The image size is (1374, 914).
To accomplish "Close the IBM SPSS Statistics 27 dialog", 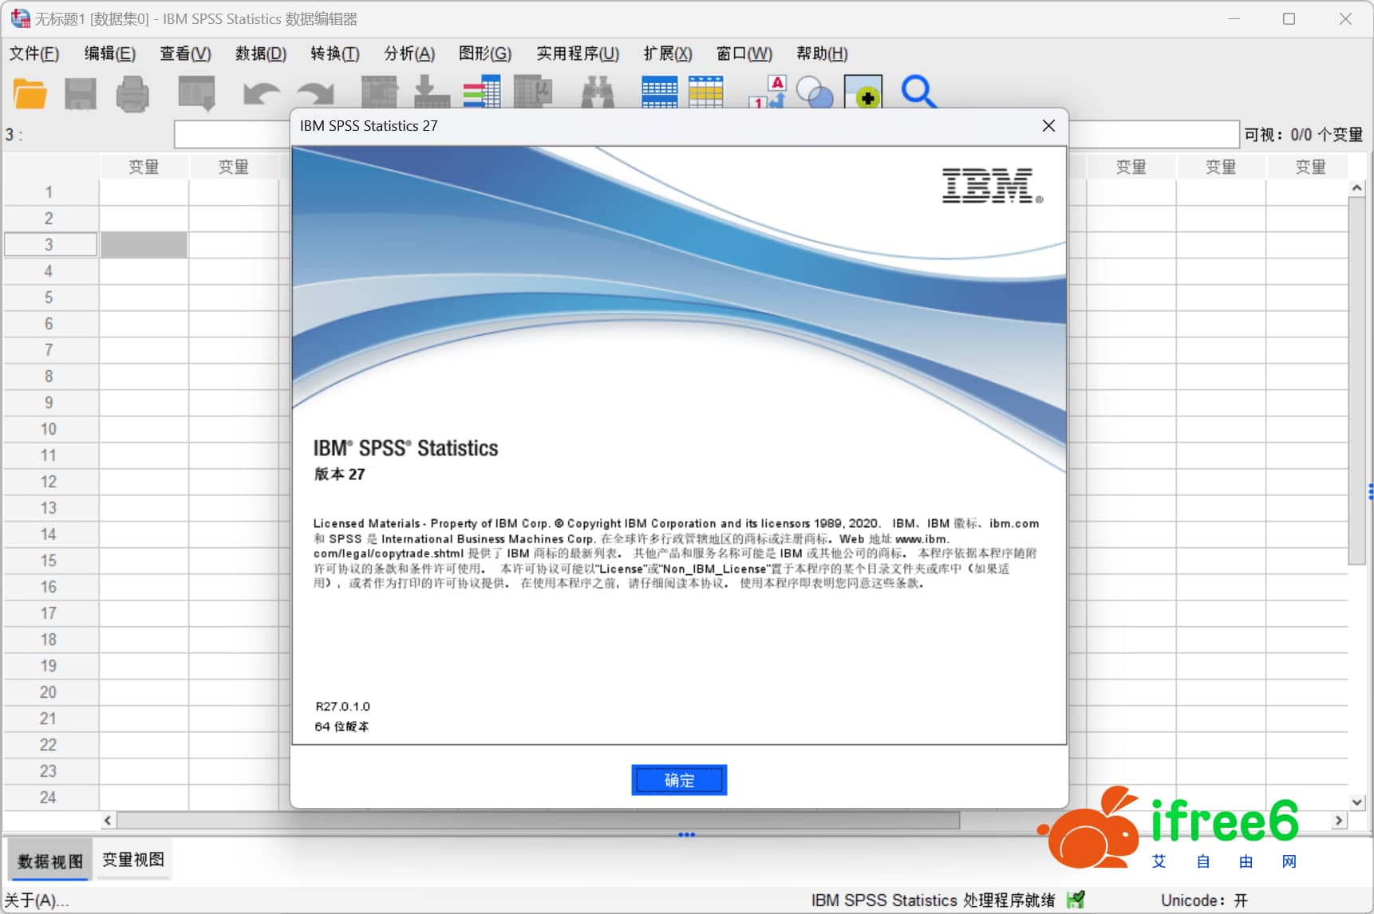I will (x=1048, y=126).
